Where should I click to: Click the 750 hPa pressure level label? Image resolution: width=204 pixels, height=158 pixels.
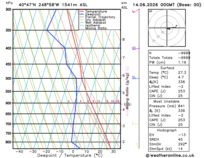[x=9, y=133]
